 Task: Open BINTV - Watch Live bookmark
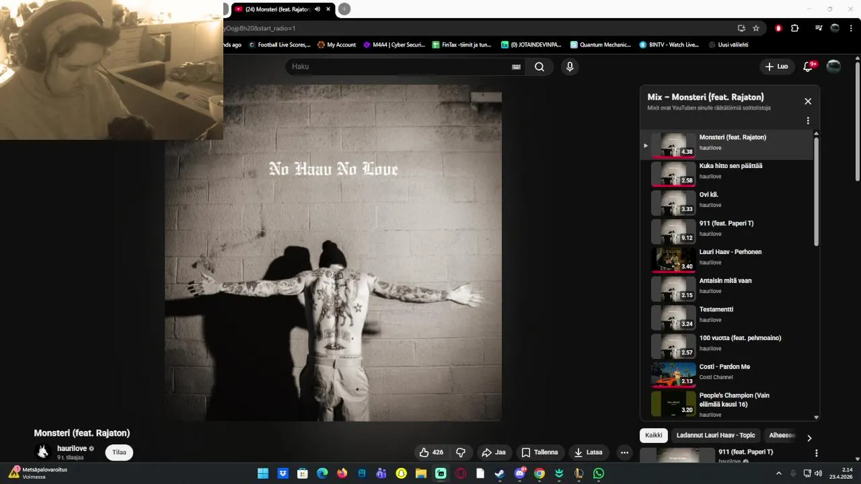(x=669, y=45)
